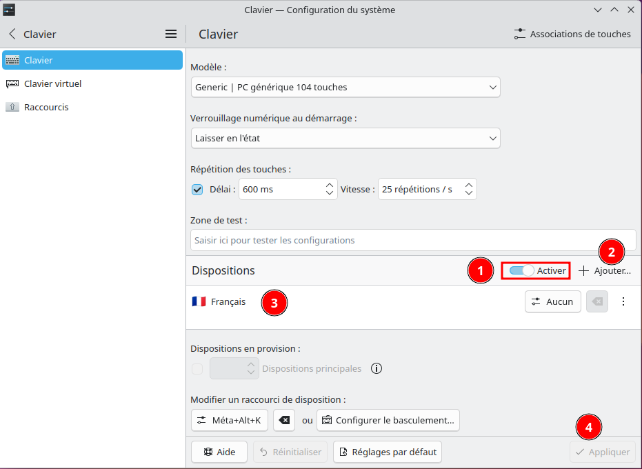Select Clavier virtuel in sidebar
642x469 pixels.
tap(52, 83)
